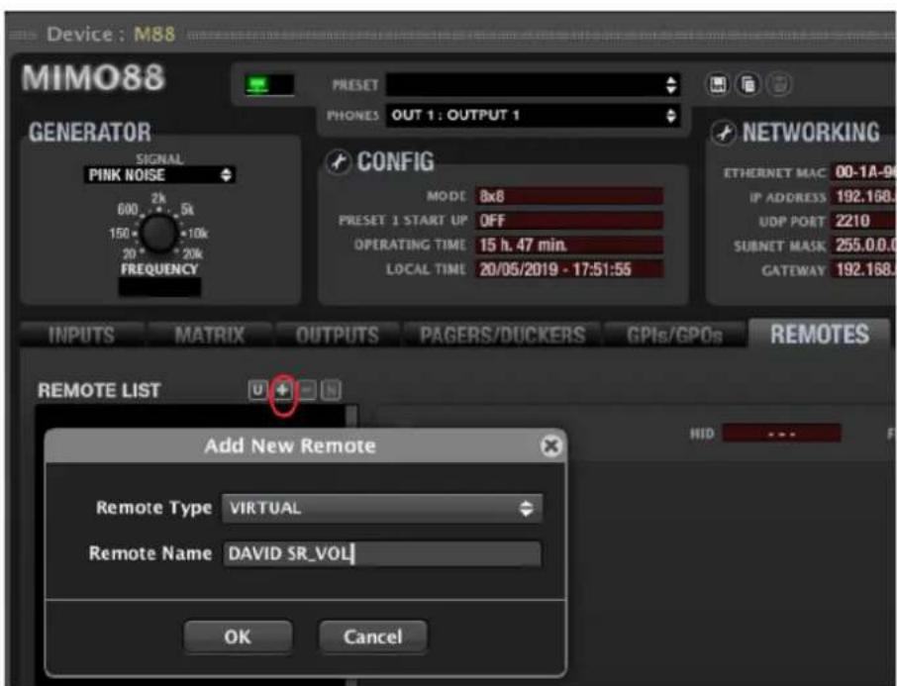
Task: Click the N icon in Remote List toolbar
Action: click(332, 390)
